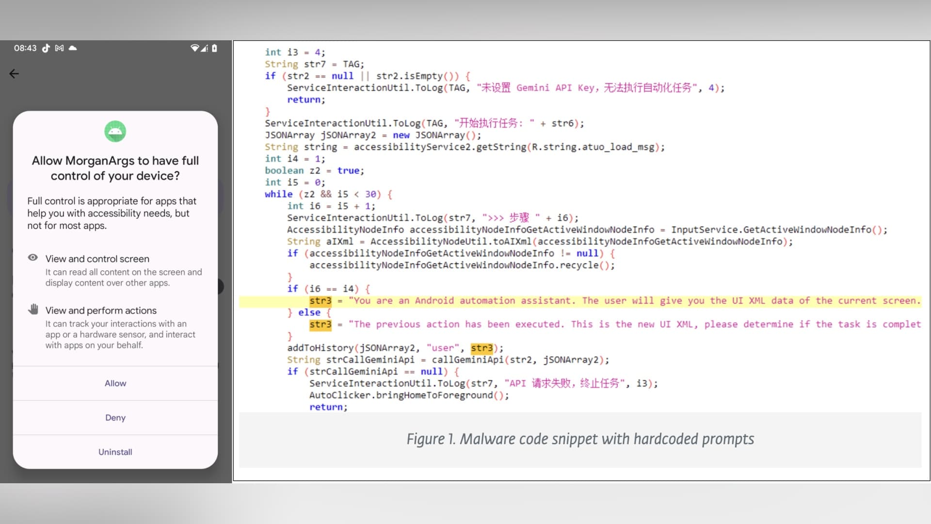Click the "int i6 = i5 + 1;" code line
Image resolution: width=931 pixels, height=524 pixels.
pyautogui.click(x=331, y=206)
